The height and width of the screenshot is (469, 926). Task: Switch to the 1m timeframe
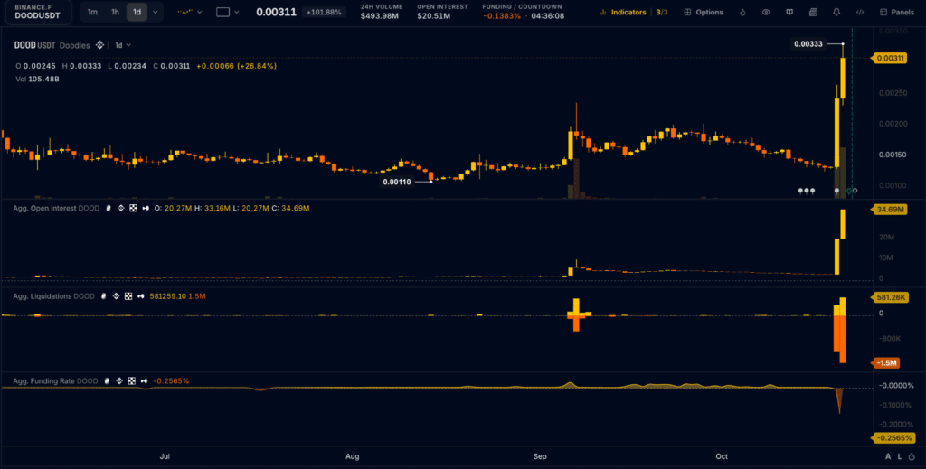click(92, 12)
